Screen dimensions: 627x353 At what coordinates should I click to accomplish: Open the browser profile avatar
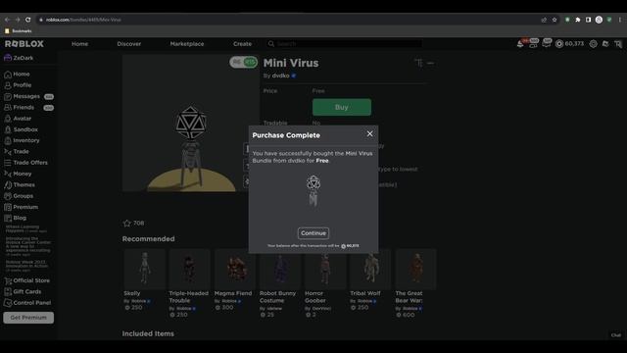pos(599,20)
